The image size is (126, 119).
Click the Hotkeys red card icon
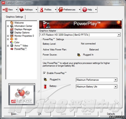click(22, 10)
